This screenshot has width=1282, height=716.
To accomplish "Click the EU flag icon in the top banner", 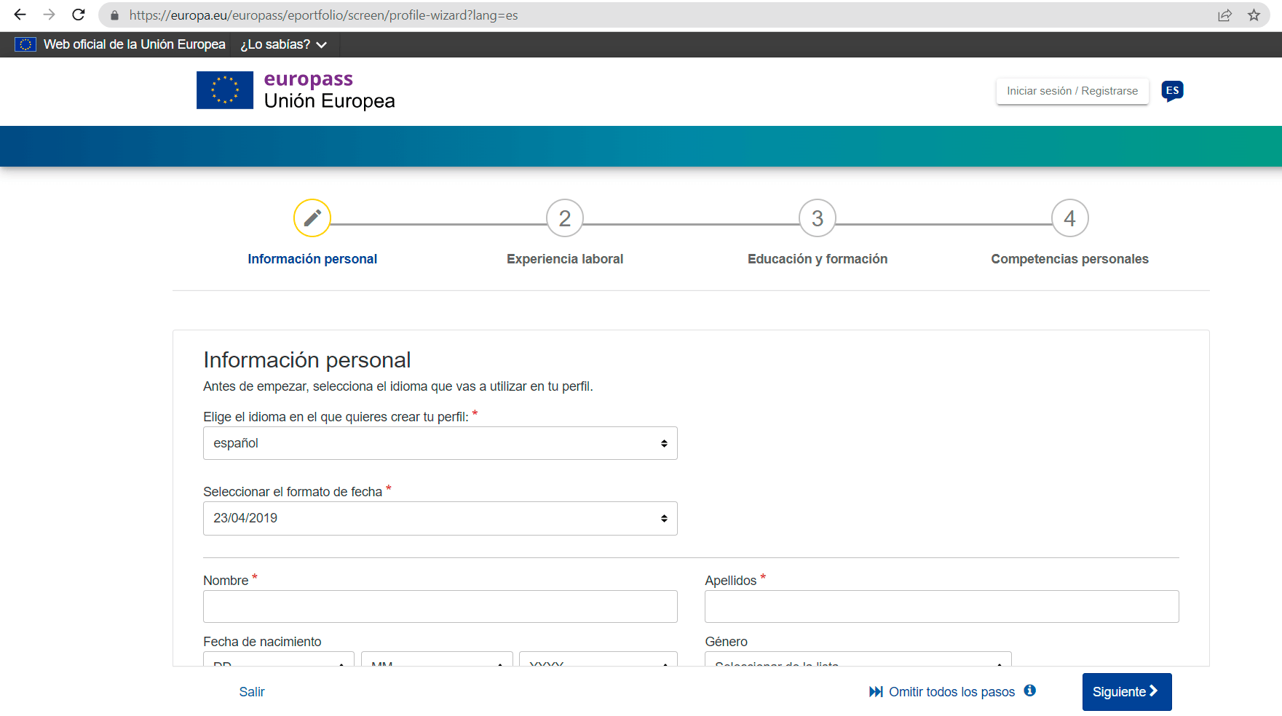I will pos(25,44).
